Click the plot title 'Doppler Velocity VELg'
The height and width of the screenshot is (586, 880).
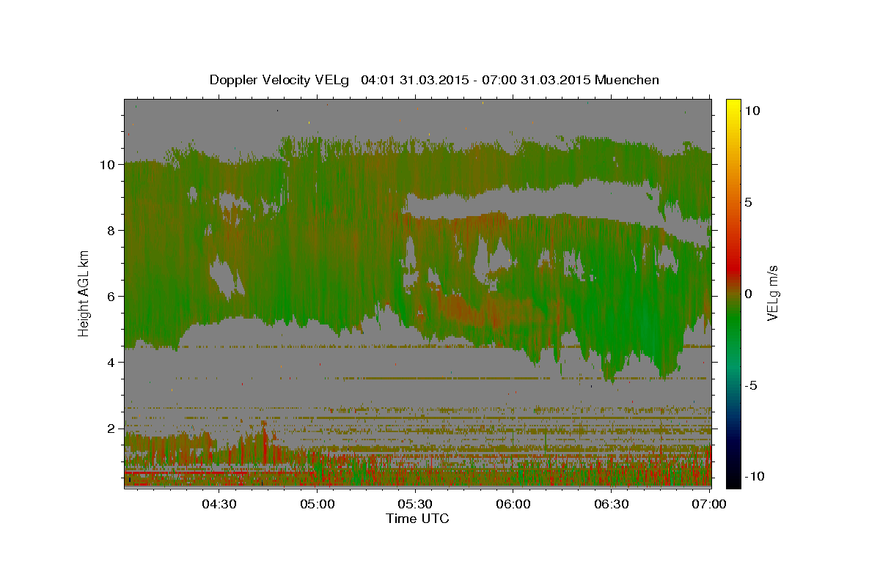tap(279, 80)
